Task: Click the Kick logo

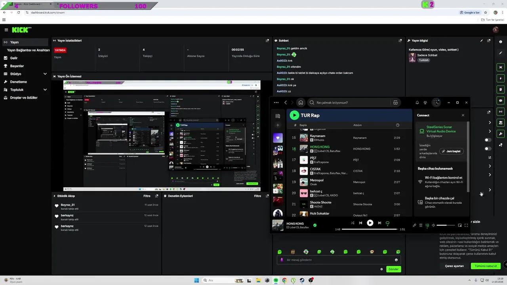Action: coord(21,30)
